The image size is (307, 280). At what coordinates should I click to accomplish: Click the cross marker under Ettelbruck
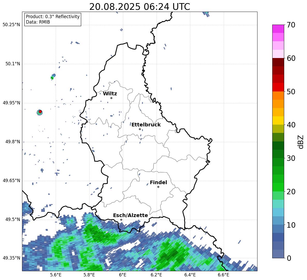(x=140, y=129)
